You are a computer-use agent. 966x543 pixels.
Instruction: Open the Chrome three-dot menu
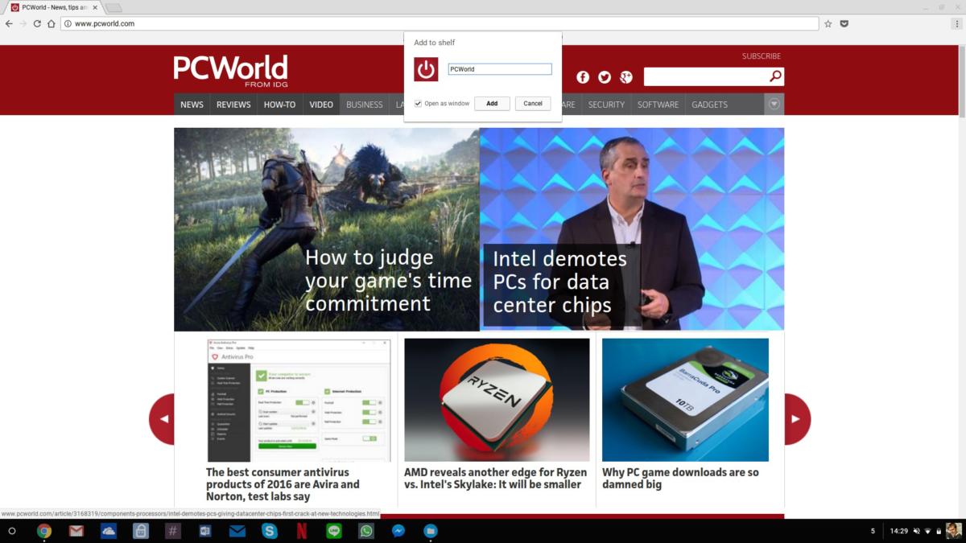tap(956, 23)
